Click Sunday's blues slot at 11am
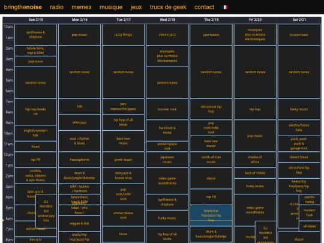The width and height of the screenshot is (324, 243). 35,146
